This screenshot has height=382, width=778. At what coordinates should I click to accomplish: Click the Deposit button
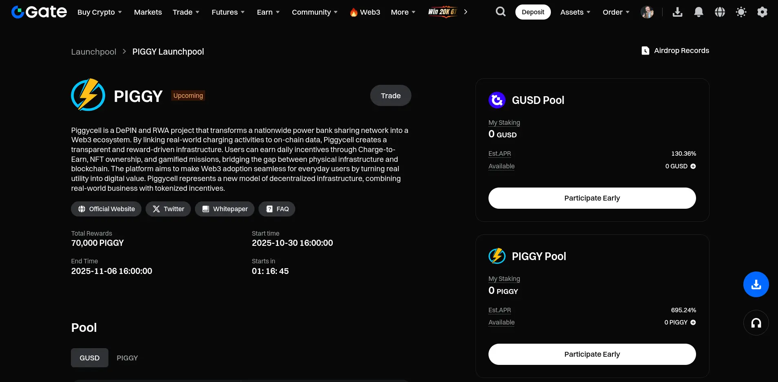[533, 12]
